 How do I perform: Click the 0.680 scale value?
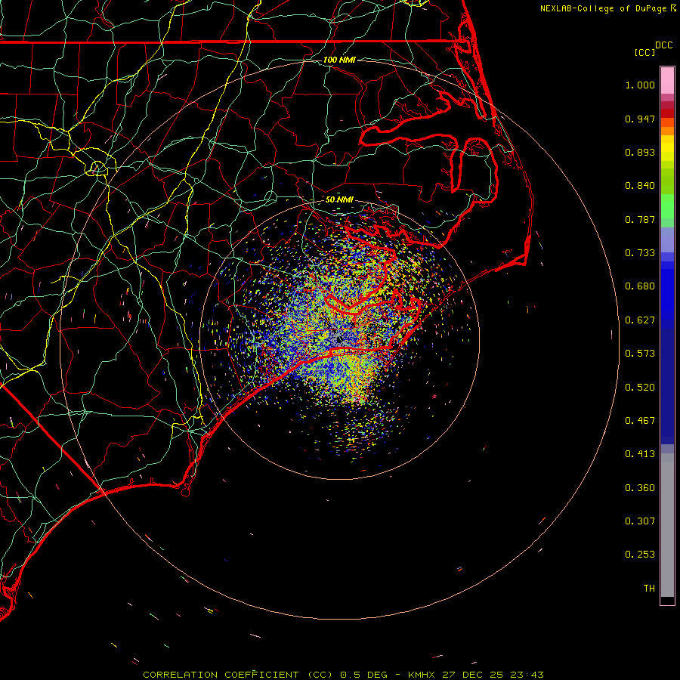click(x=640, y=286)
